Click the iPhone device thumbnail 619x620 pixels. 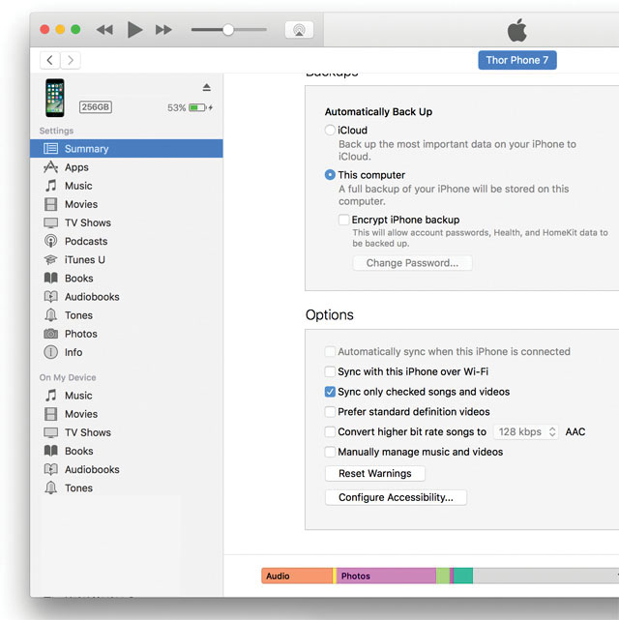tap(55, 98)
